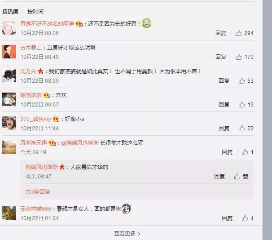Sort comments by 按热度
This screenshot has height=240, width=272.
tap(10, 12)
